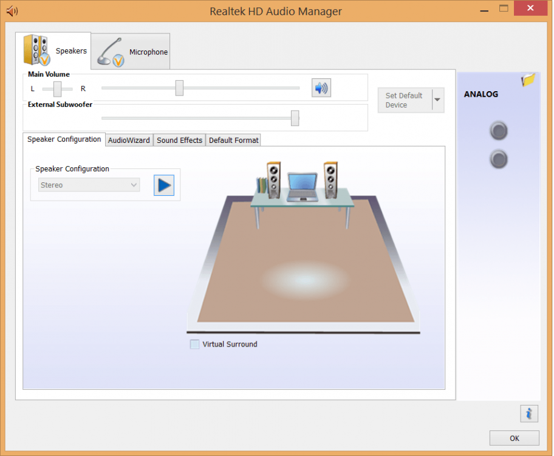The width and height of the screenshot is (554, 456).
Task: Close the Realtek HD Audio Manager window
Action: [530, 8]
